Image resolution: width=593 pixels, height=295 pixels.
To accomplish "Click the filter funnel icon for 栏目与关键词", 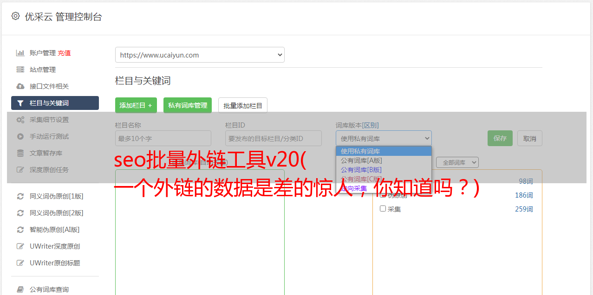I will 20,103.
